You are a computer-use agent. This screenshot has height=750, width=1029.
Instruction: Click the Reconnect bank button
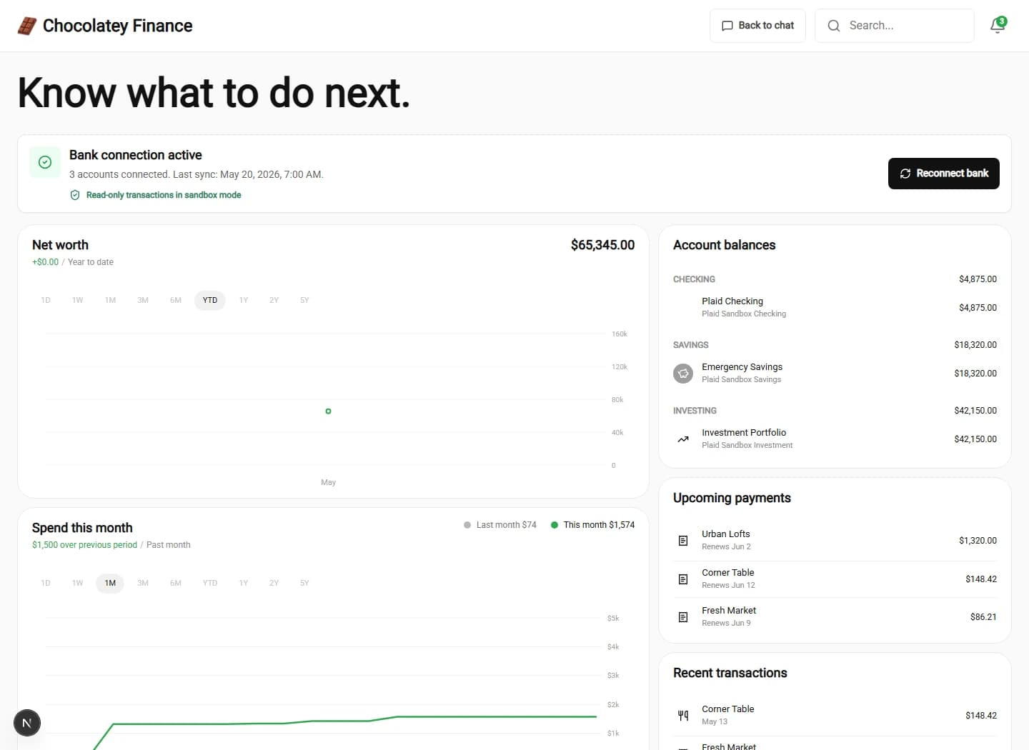(x=943, y=174)
